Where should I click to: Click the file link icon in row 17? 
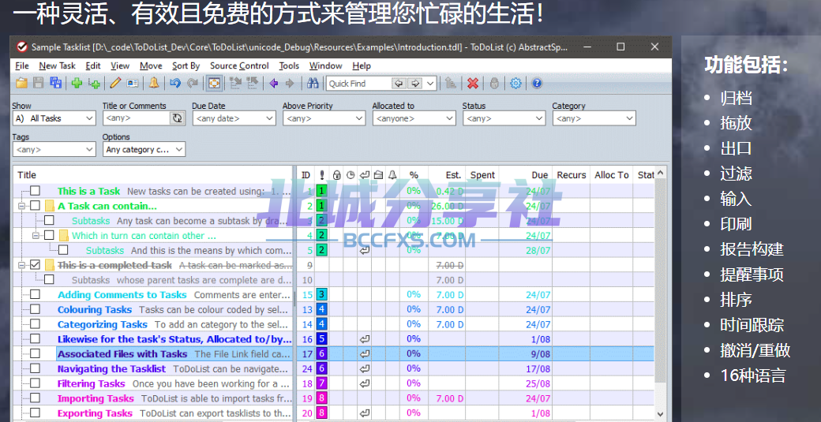coord(365,354)
